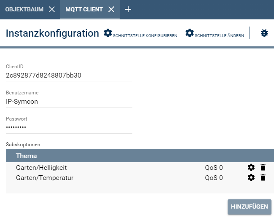Click gear icon for Schnittstelle ändern
The width and height of the screenshot is (274, 220).
[x=190, y=33]
